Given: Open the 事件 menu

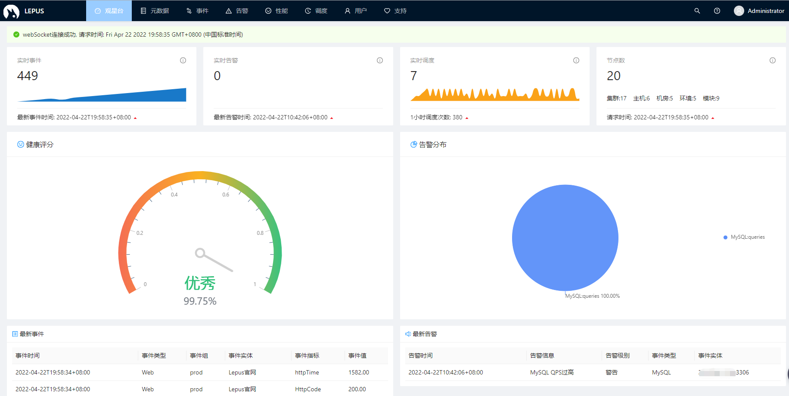Looking at the screenshot, I should tap(197, 11).
